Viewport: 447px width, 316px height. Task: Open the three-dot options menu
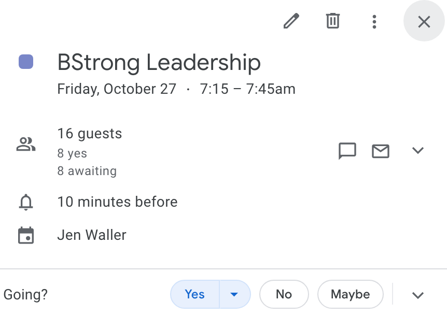tap(374, 21)
